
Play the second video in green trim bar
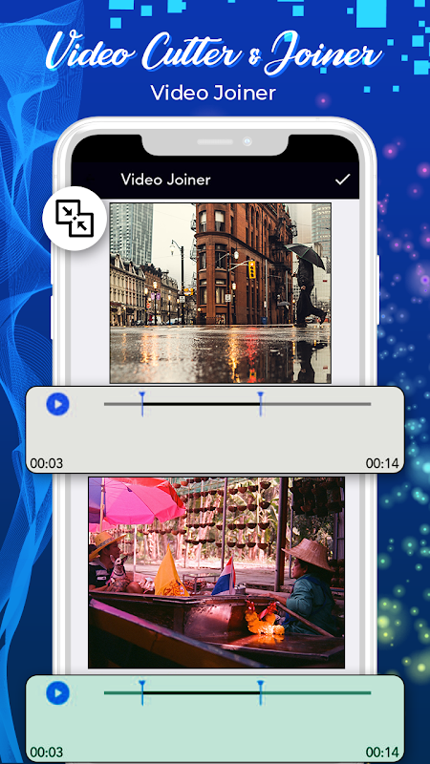57,693
